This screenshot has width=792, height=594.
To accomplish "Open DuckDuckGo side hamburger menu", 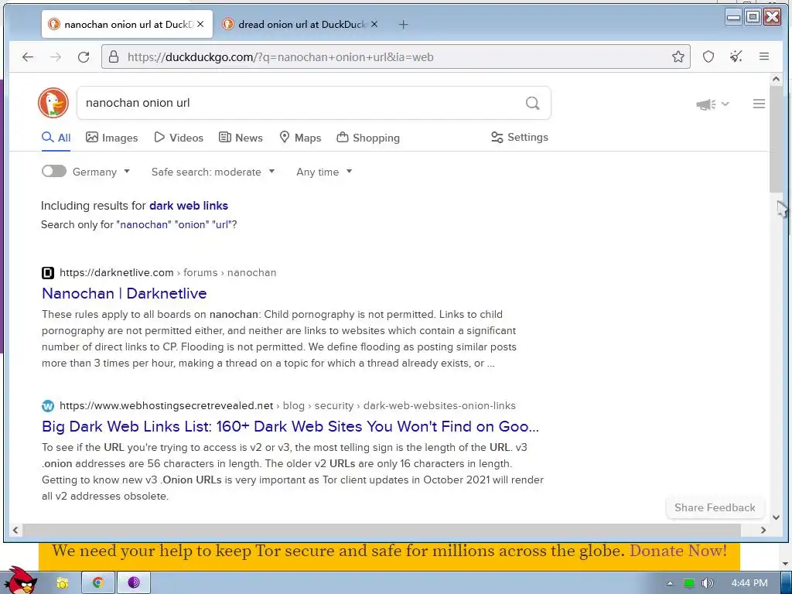I will click(x=759, y=104).
